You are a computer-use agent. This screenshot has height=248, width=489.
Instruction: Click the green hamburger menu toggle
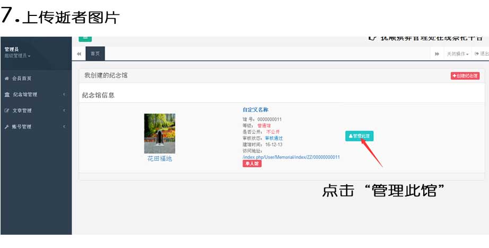(85, 38)
